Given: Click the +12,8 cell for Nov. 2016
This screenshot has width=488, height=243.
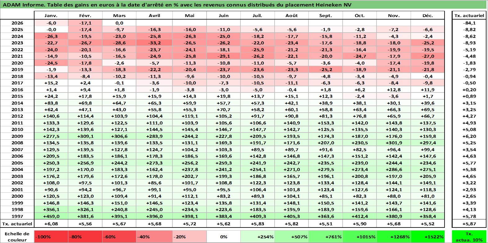Looking at the screenshot, I should pos(394,90).
